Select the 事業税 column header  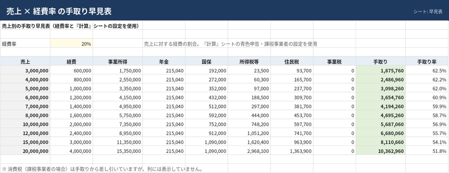pyautogui.click(x=335, y=61)
